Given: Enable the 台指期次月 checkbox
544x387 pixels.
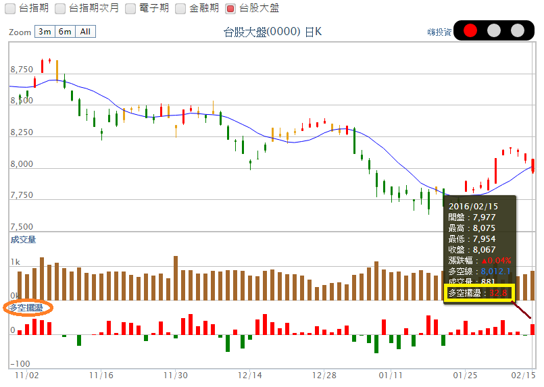Looking at the screenshot, I should (60, 9).
